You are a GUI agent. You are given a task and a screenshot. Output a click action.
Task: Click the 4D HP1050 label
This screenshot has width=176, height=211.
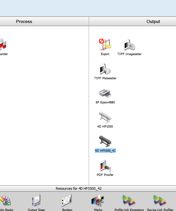[x=105, y=127]
